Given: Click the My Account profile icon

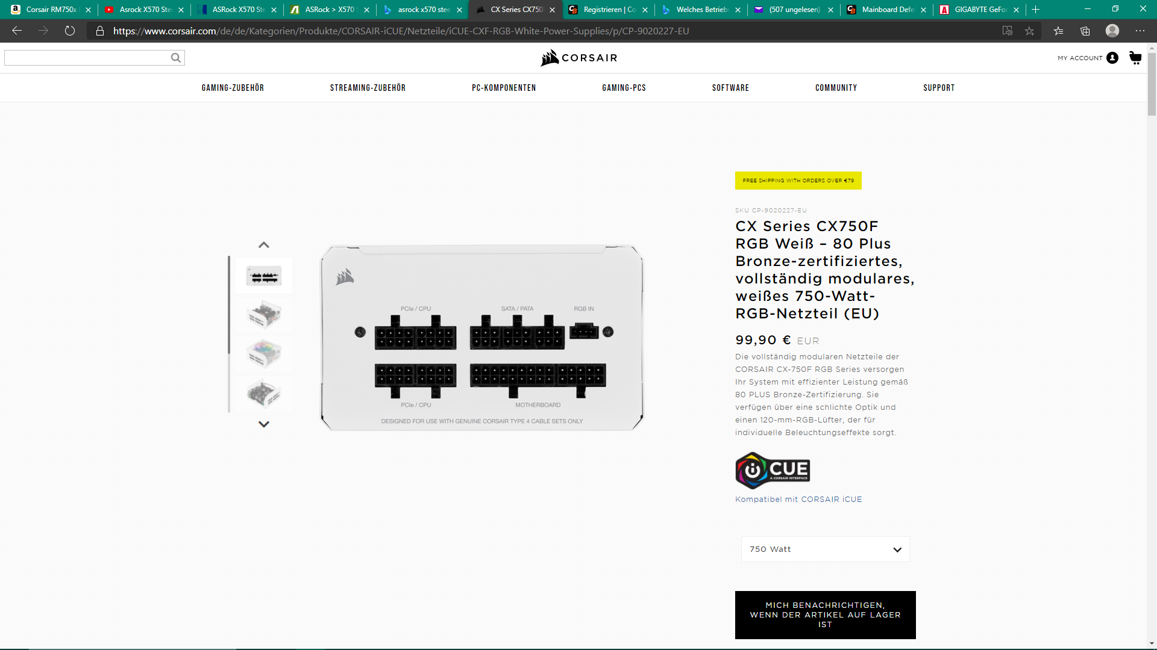Looking at the screenshot, I should tap(1112, 58).
